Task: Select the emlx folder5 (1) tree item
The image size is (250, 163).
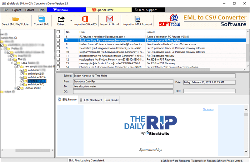Action: point(36,84)
